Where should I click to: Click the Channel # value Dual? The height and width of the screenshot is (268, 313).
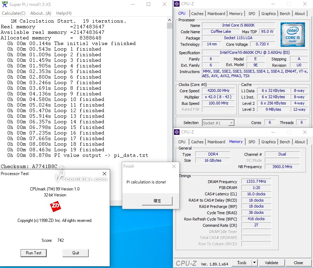pos(282,154)
